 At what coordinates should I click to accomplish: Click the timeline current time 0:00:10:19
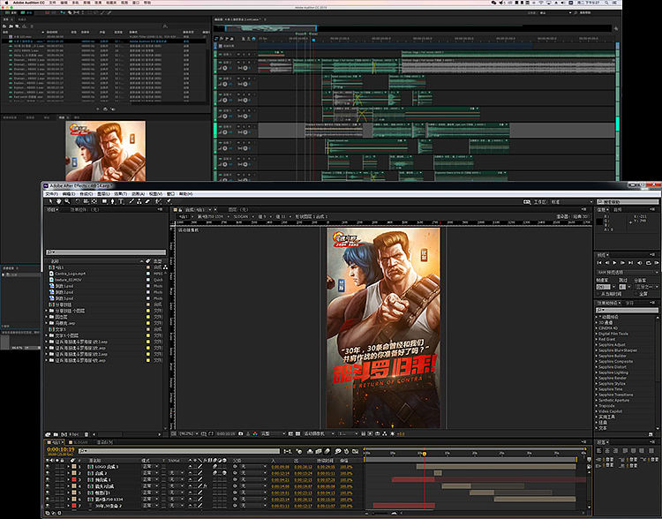(x=61, y=449)
